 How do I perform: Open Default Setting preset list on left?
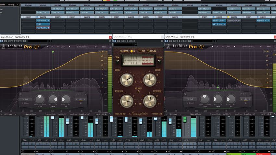click(83, 47)
